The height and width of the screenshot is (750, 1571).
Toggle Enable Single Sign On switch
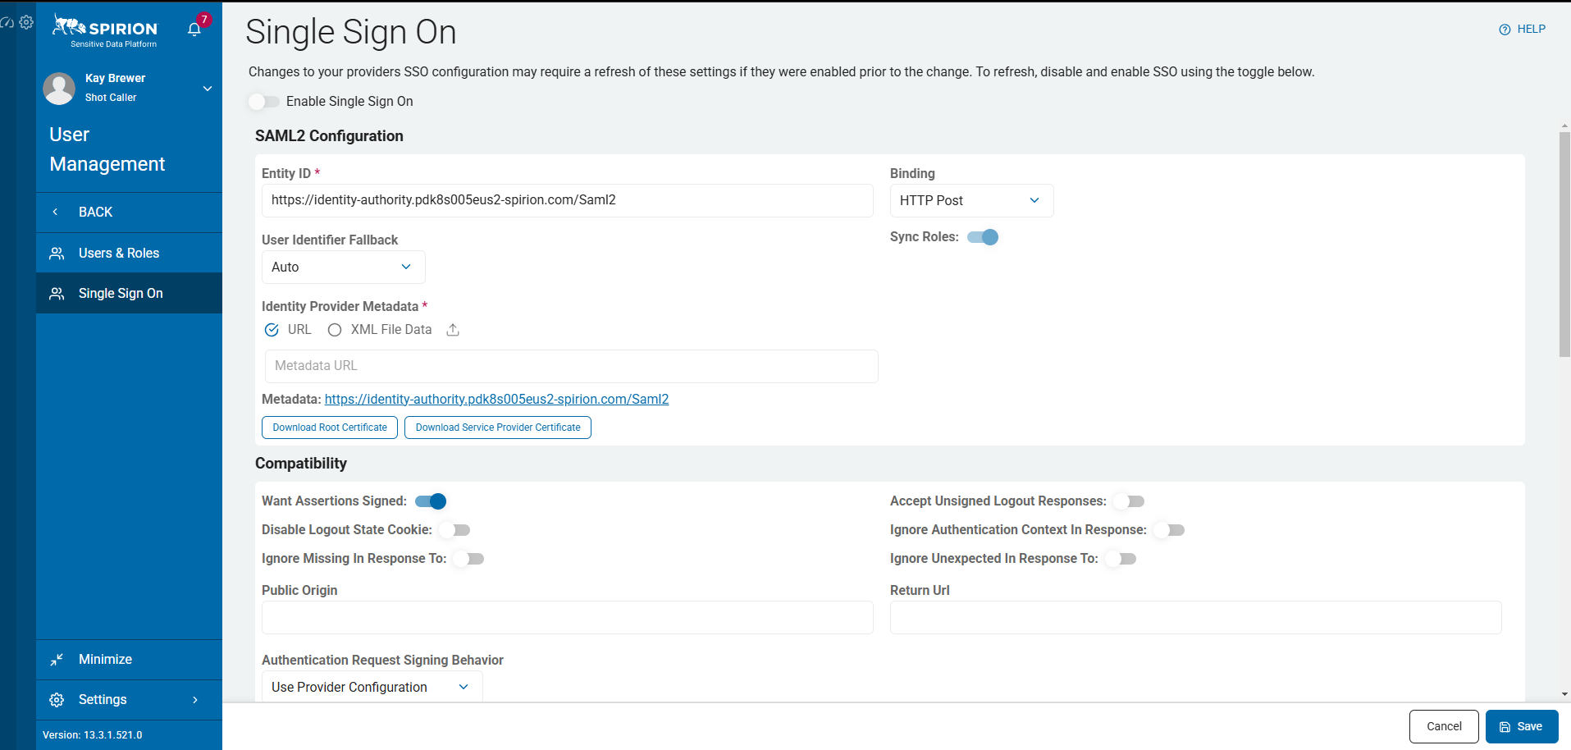point(264,102)
